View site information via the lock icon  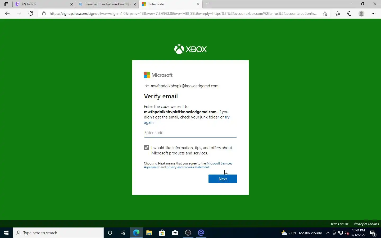[x=44, y=13]
